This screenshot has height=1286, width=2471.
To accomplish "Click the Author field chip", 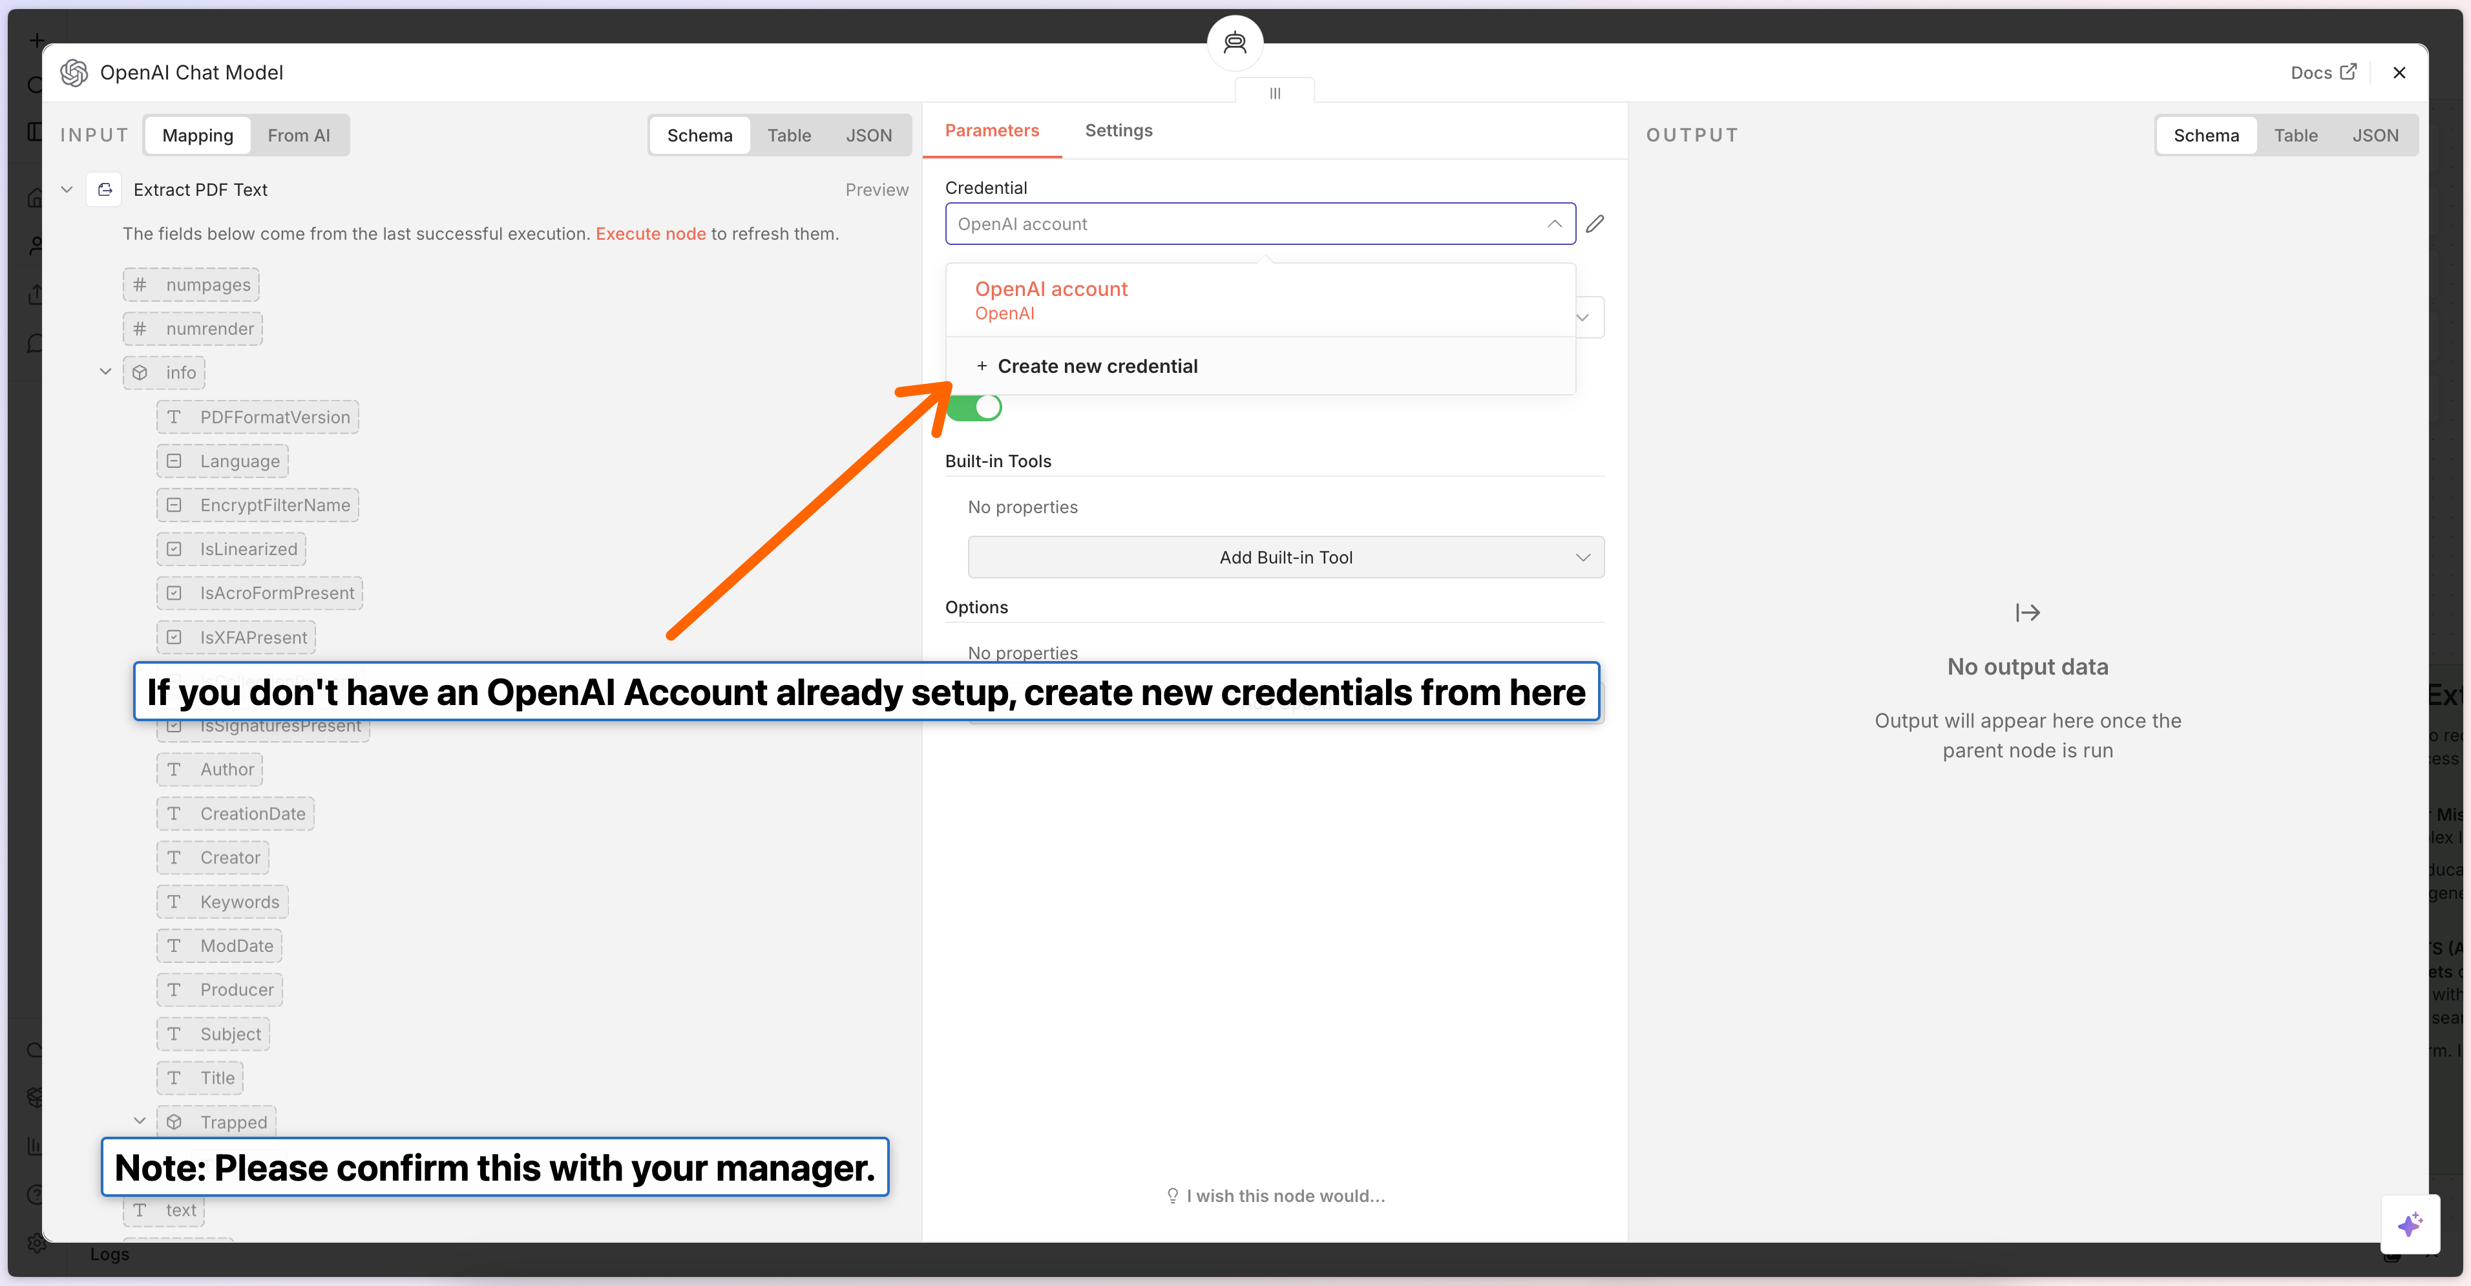I will (x=210, y=769).
